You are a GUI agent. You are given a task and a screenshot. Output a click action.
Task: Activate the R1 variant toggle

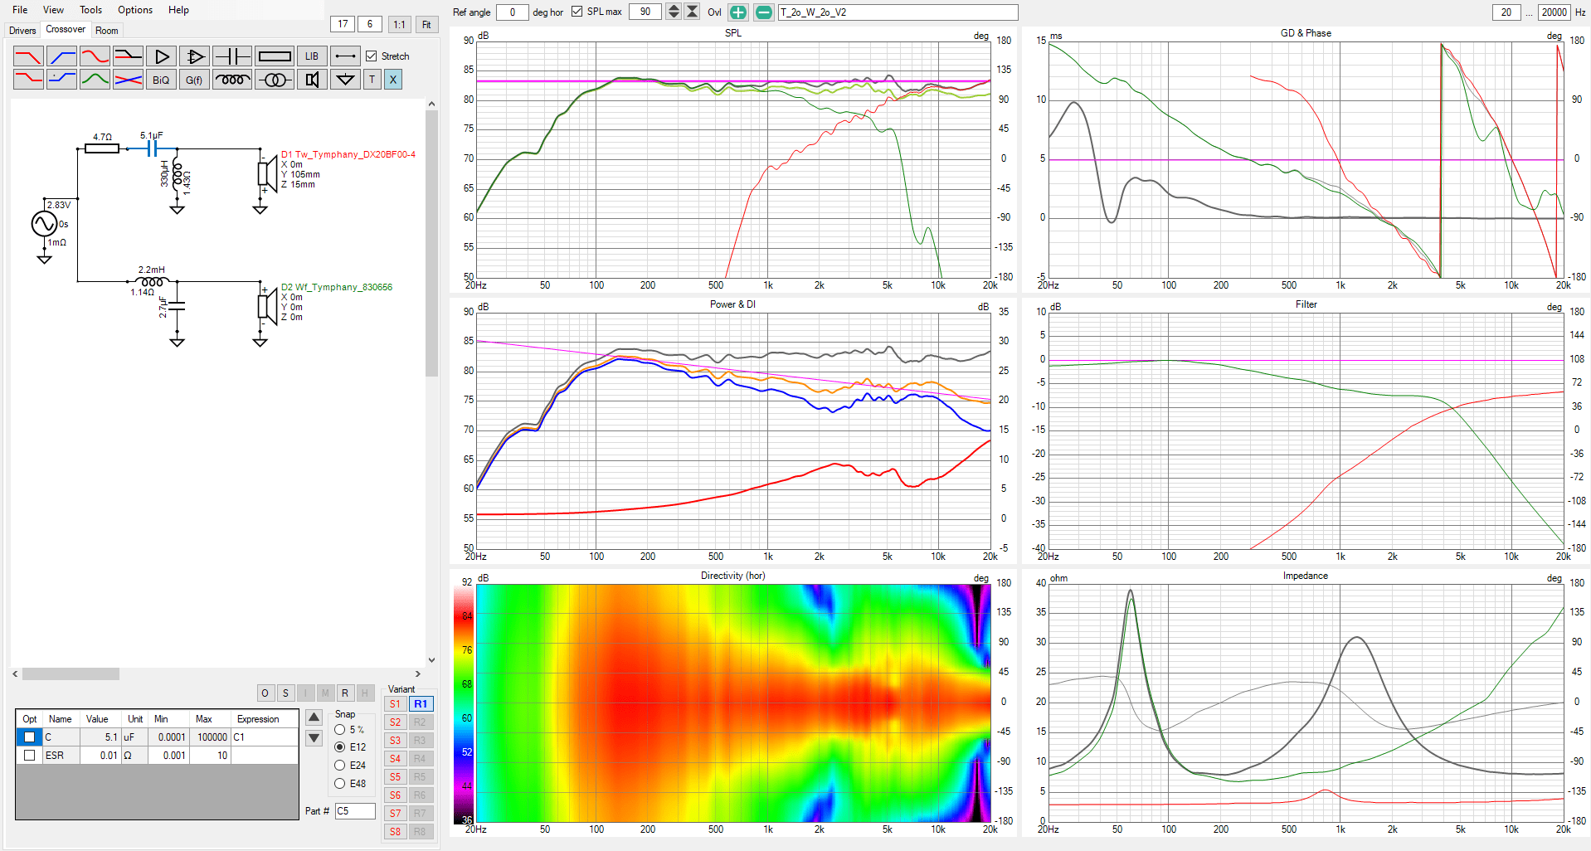(x=421, y=704)
